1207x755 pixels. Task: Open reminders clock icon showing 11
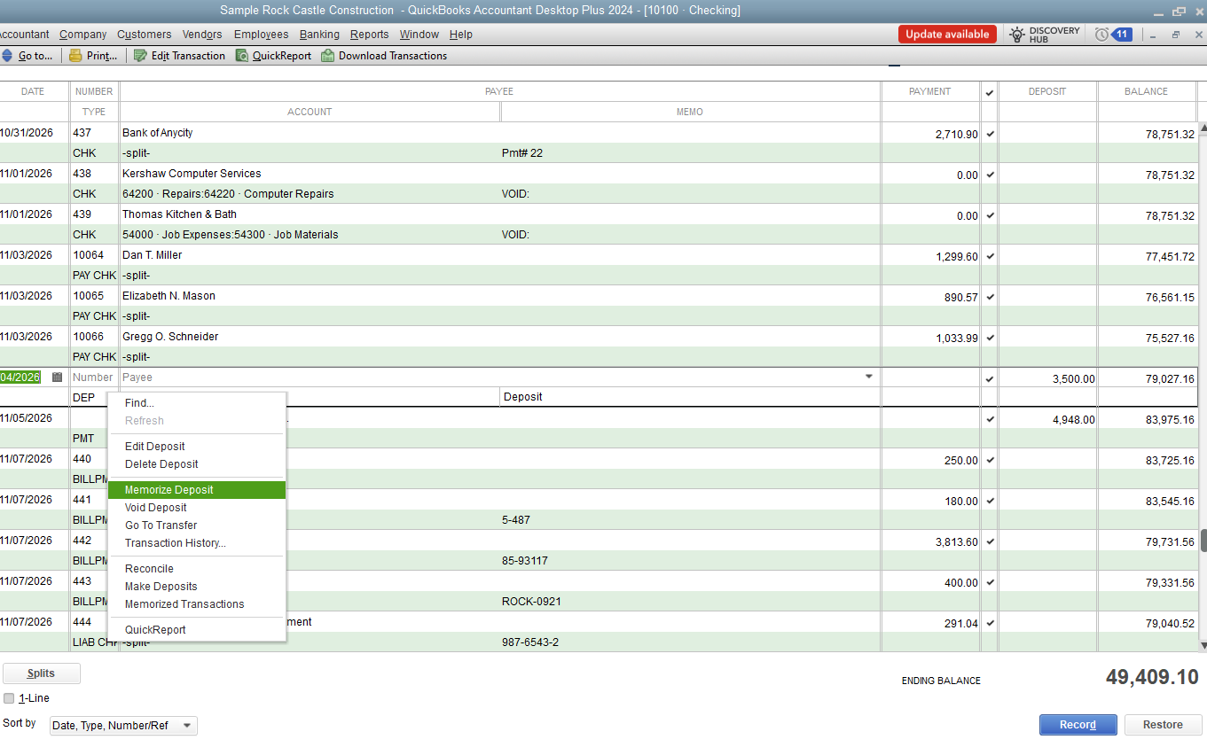click(1113, 35)
